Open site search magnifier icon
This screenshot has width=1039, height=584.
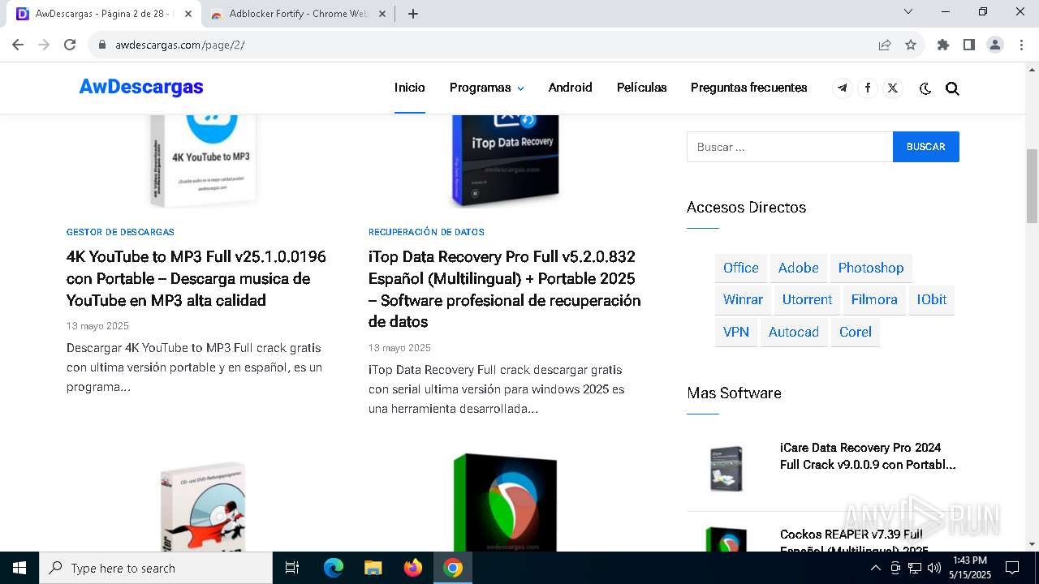tap(952, 88)
